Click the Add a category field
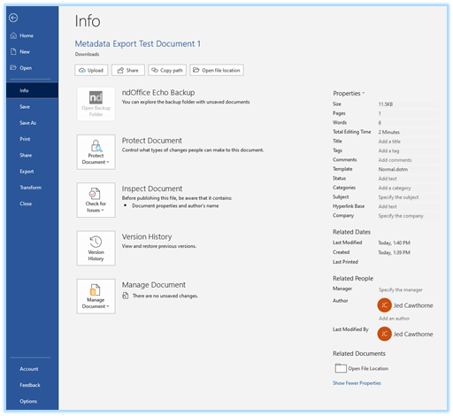Viewport: 453px width, 416px height. click(x=409, y=188)
